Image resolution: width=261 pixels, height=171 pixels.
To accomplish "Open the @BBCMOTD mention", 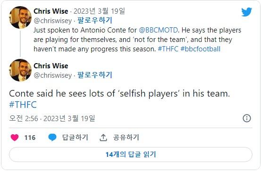I will point(158,30).
